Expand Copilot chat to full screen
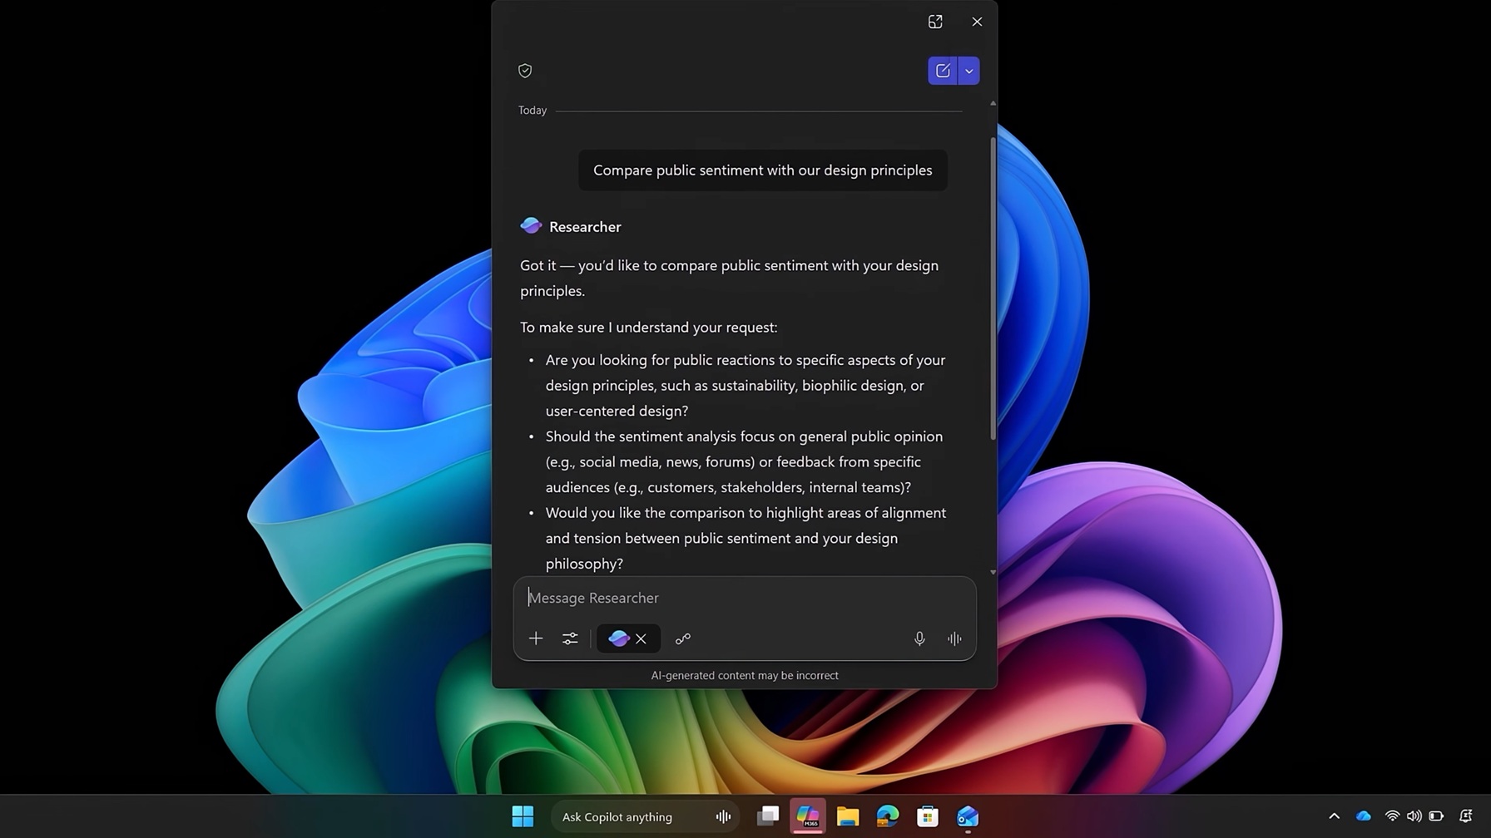 pyautogui.click(x=935, y=22)
